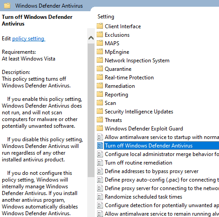Select Allow antimalware service to remain running policy
Viewport: 219px width, 217px height.
click(x=162, y=214)
